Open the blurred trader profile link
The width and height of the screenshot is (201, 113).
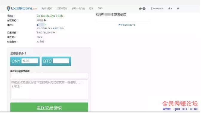pos(41,25)
